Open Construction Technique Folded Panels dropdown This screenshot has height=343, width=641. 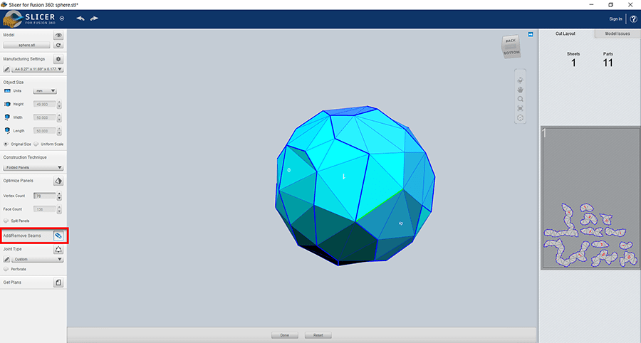coord(33,168)
